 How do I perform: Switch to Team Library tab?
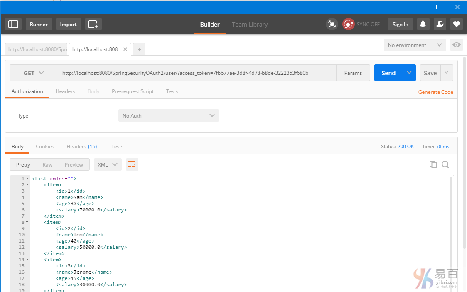[250, 25]
